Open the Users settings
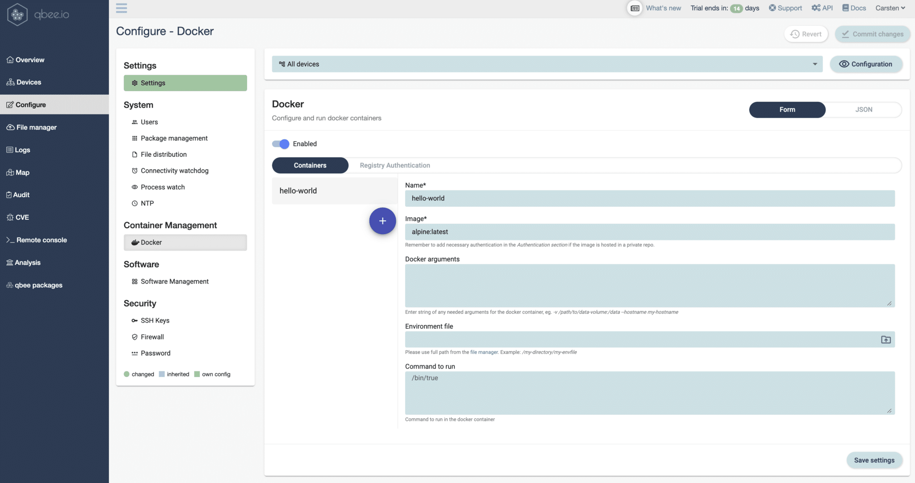Screen dimensions: 915x483 pos(185,122)
